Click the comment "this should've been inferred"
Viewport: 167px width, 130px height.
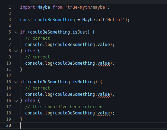pos(64,107)
